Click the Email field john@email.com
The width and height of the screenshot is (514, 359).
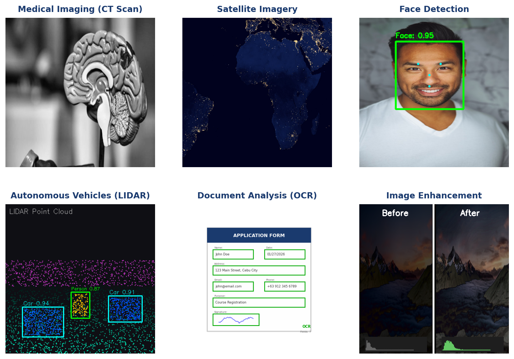click(x=233, y=286)
